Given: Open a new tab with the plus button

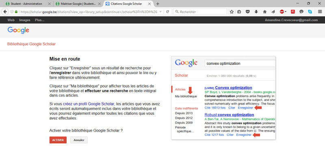Looking at the screenshot, I should coord(158,4).
